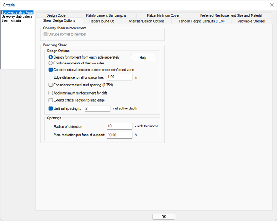
Task: Enable Extend critical section to slab edge
Action: click(51, 100)
